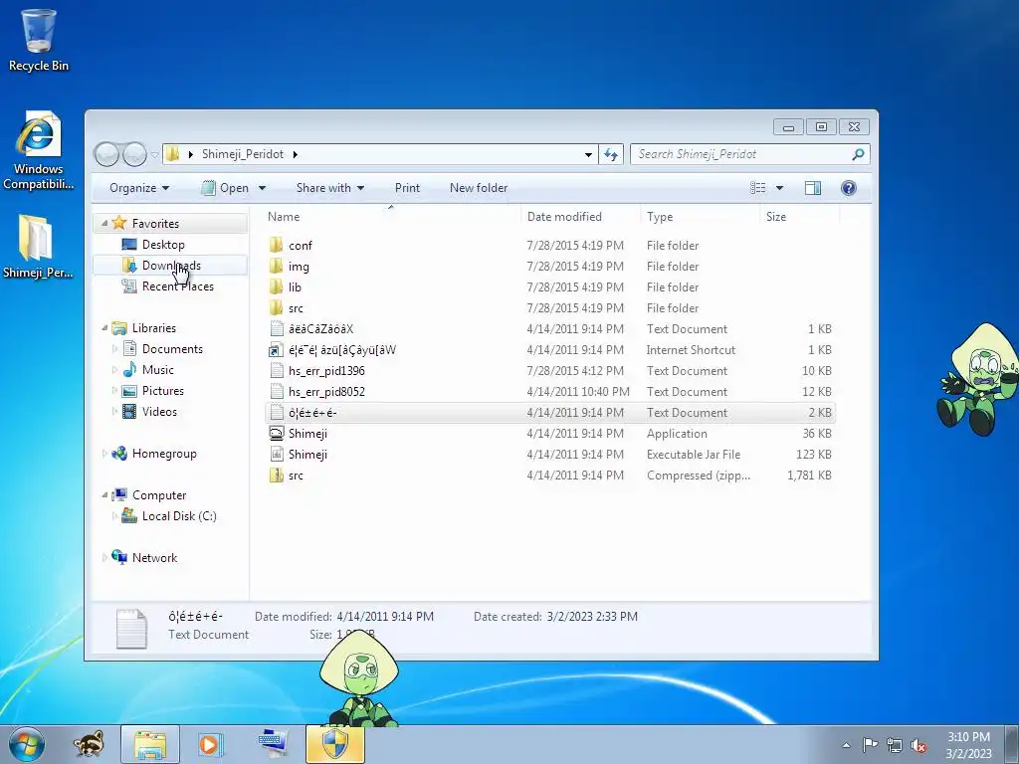The width and height of the screenshot is (1019, 764).
Task: Select the Shimeji Executable Jar File
Action: pyautogui.click(x=549, y=454)
